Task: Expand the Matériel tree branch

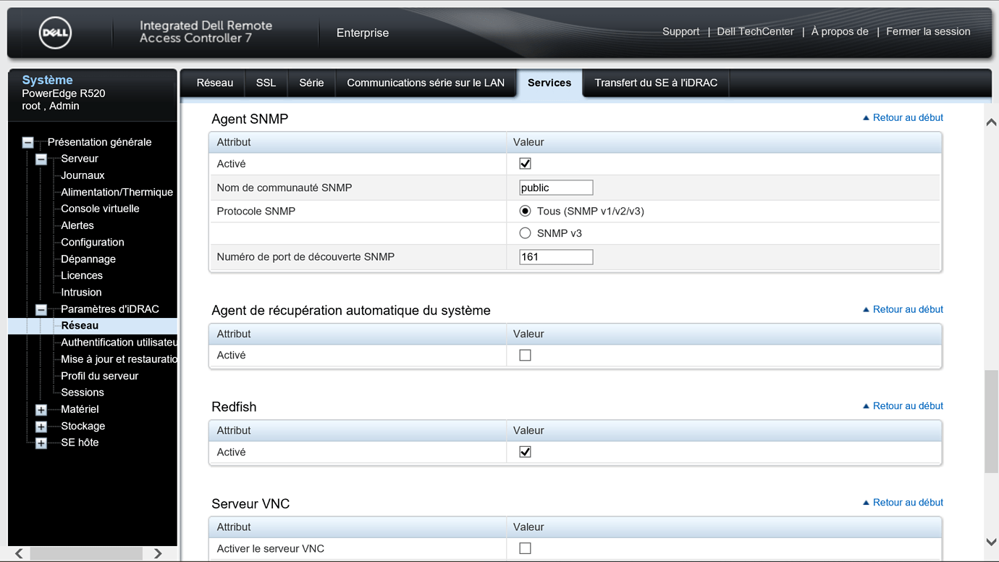Action: pos(41,409)
